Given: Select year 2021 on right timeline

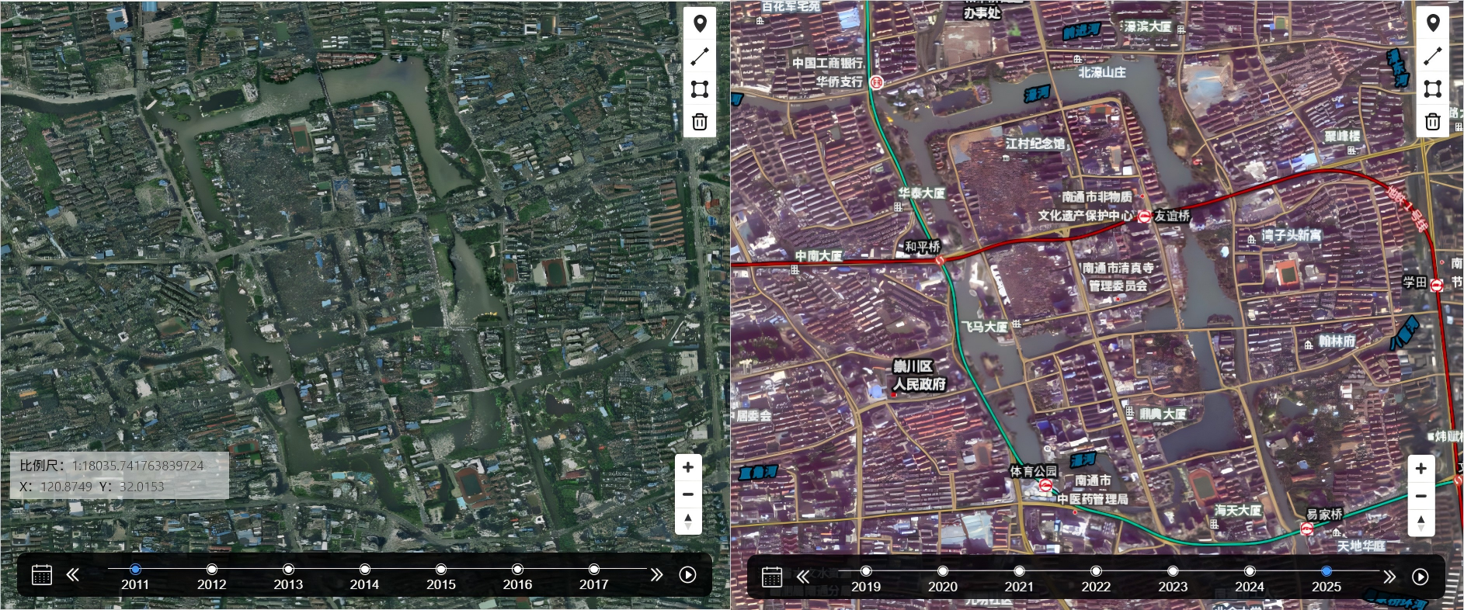Looking at the screenshot, I should coord(1019,571).
